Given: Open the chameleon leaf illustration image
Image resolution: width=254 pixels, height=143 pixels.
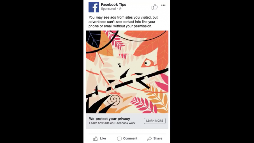Looking at the screenshot, I should coord(127,72).
